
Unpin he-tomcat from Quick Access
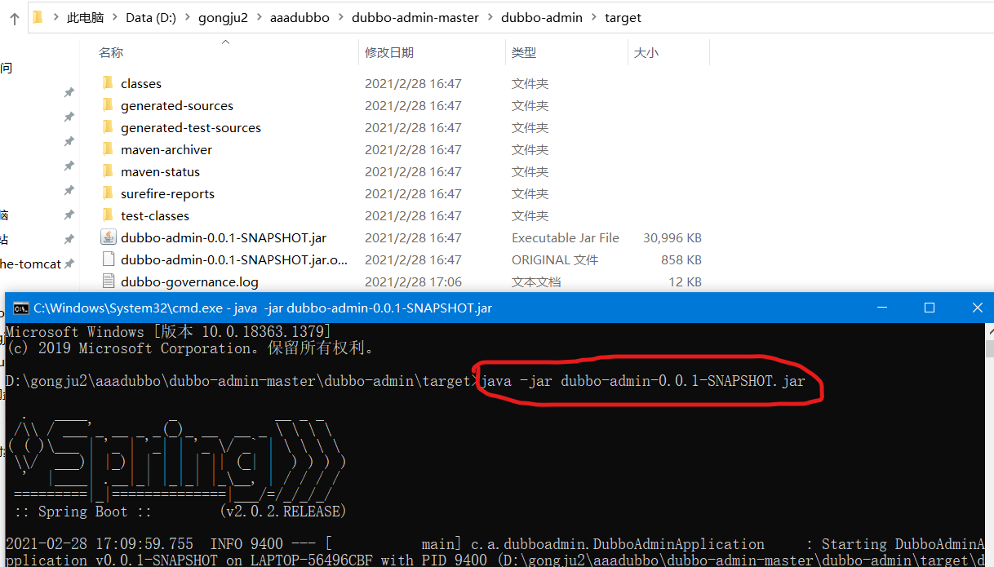[x=69, y=263]
